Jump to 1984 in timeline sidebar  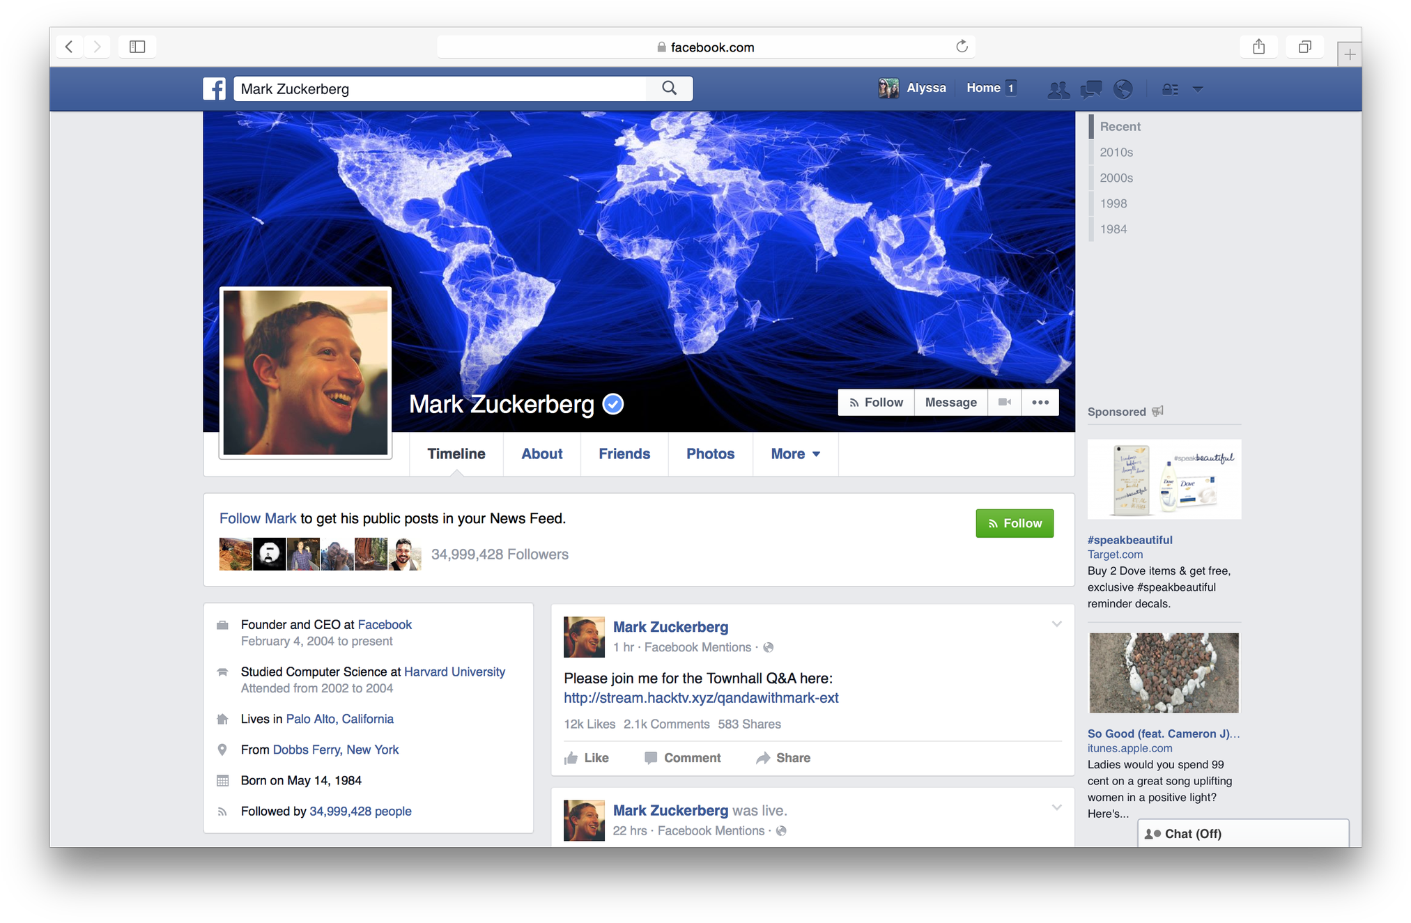(x=1113, y=229)
